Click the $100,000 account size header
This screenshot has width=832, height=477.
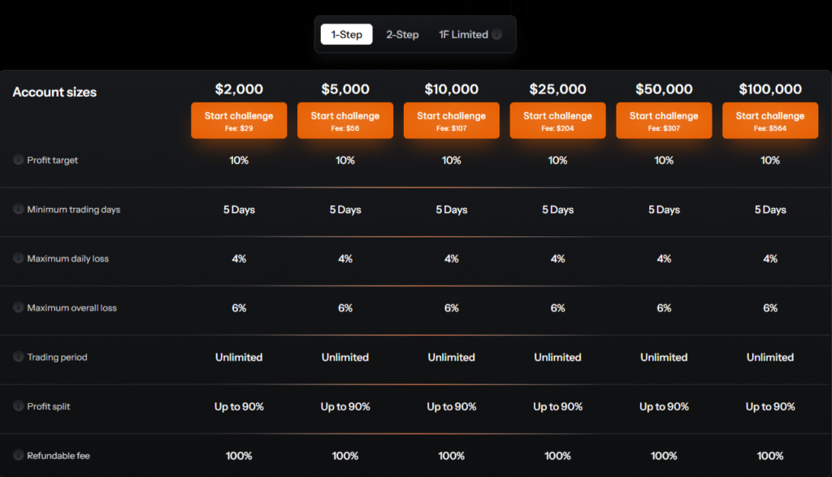click(x=770, y=89)
